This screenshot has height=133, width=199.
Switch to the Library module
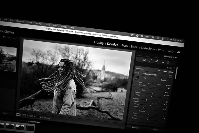99,43
